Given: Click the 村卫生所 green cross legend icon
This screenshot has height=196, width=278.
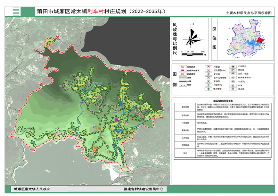Looking at the screenshot, I should tap(208, 85).
